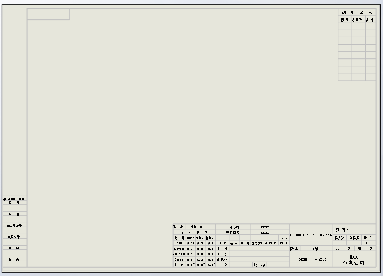
Task: Select the 比例 label cell
Action: [368, 238]
